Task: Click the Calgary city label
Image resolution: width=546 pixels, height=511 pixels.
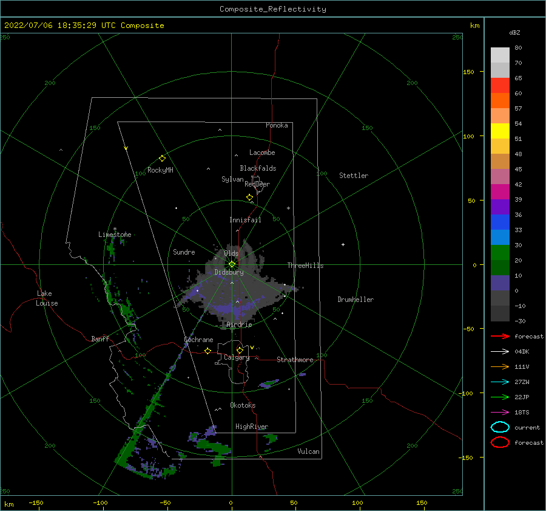Action: (237, 357)
